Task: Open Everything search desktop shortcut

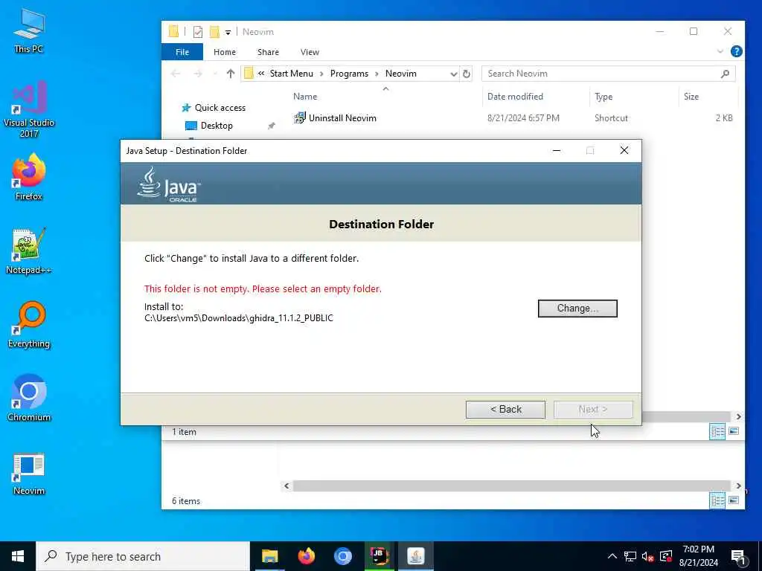Action: pos(29,324)
